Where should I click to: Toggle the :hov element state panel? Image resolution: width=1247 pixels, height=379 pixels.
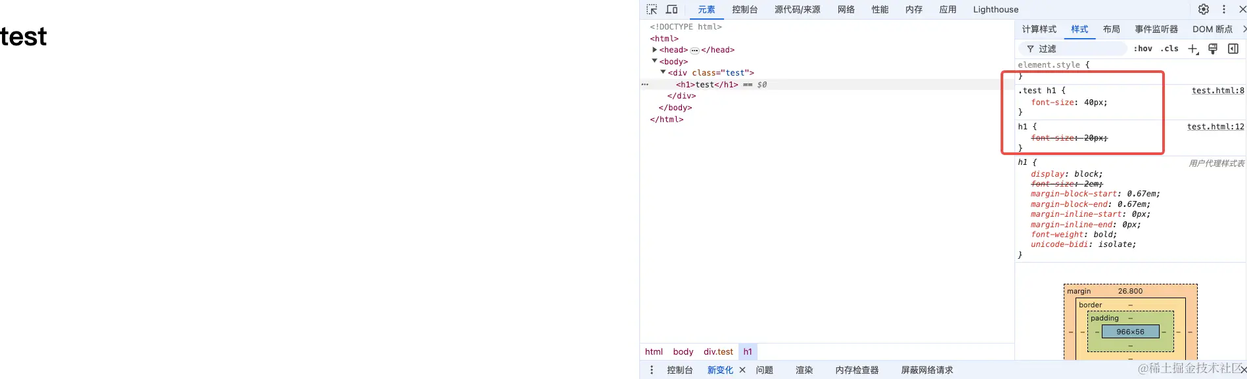point(1143,49)
